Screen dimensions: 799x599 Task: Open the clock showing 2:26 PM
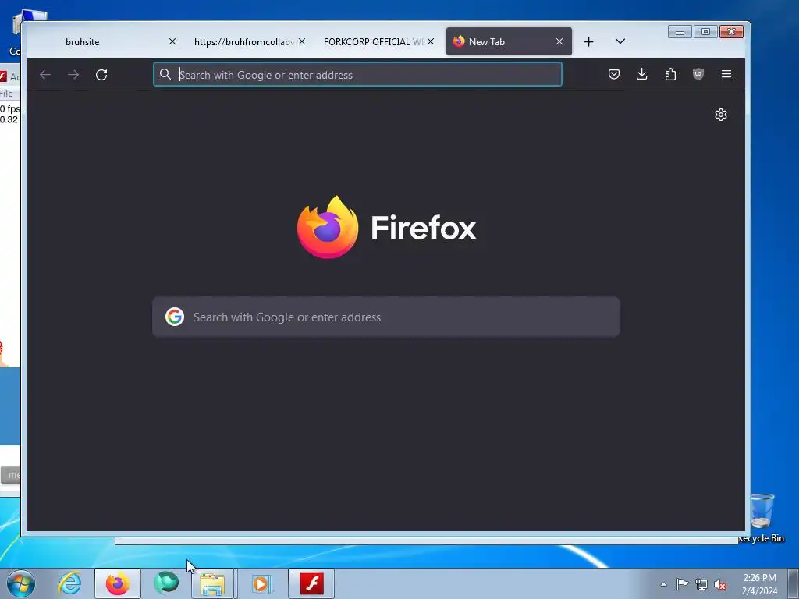point(759,584)
